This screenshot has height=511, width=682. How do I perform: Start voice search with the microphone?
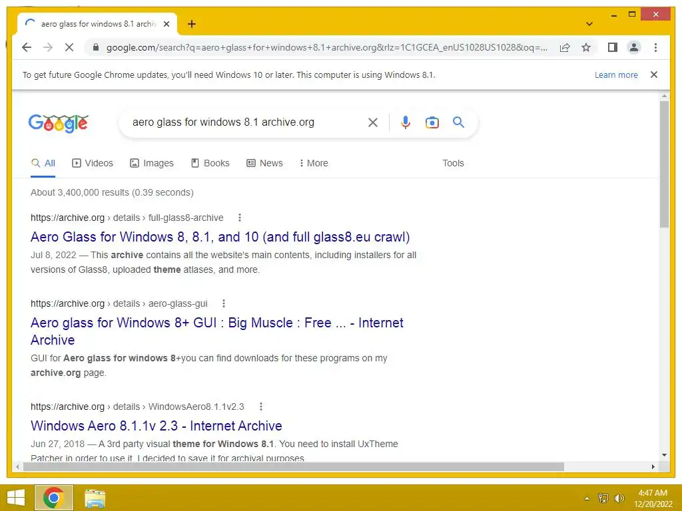[x=406, y=122]
